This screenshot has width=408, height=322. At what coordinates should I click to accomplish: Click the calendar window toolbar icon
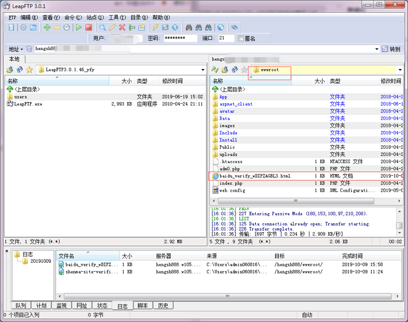tap(33, 28)
